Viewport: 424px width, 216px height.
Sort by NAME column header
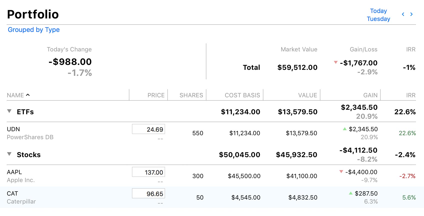[x=15, y=95]
